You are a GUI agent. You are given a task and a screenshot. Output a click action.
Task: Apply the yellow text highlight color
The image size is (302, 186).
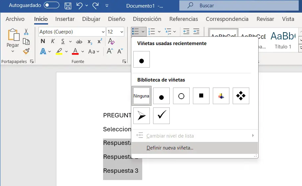[59, 51]
